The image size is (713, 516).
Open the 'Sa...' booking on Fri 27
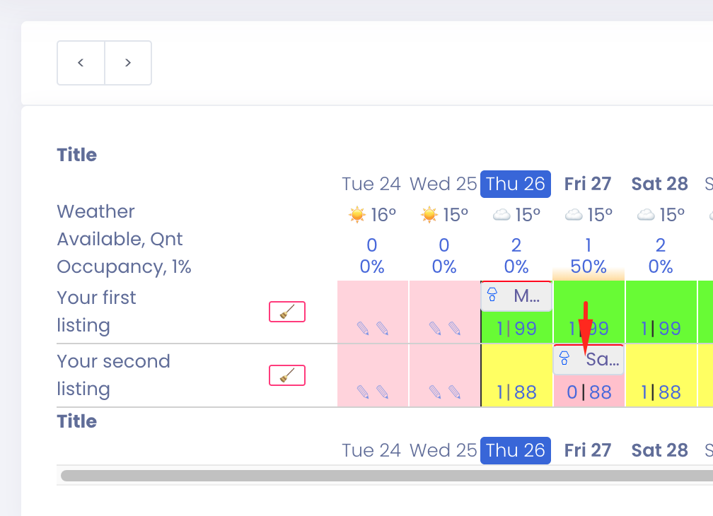pos(589,360)
